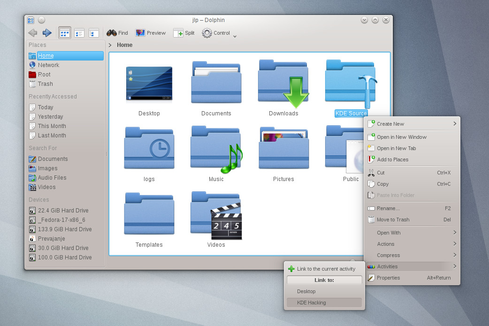
Task: Cut the selected folder
Action: pos(412,173)
